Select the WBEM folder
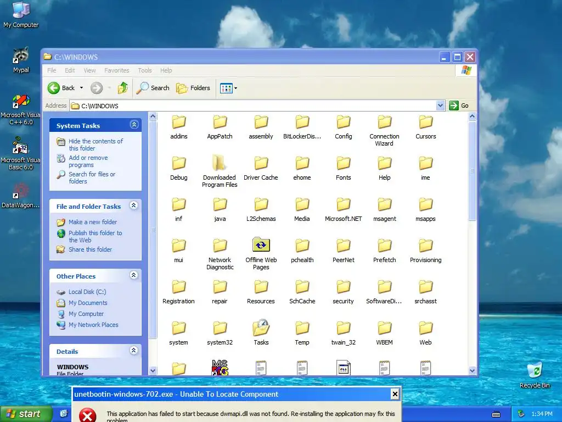 [x=384, y=333]
